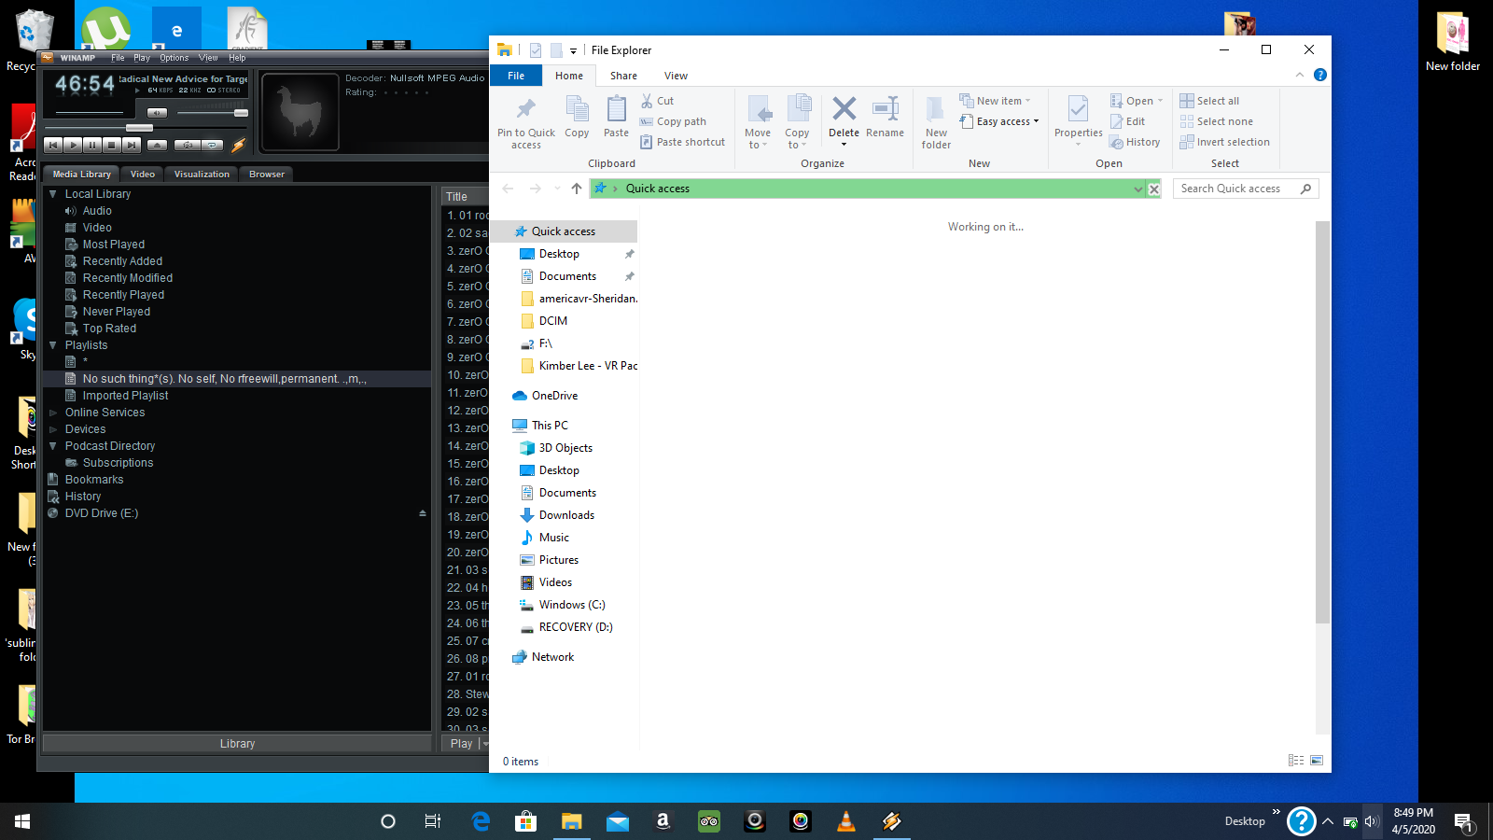Viewport: 1493px width, 840px height.
Task: Click Winamp previous track button
Action: tap(53, 145)
